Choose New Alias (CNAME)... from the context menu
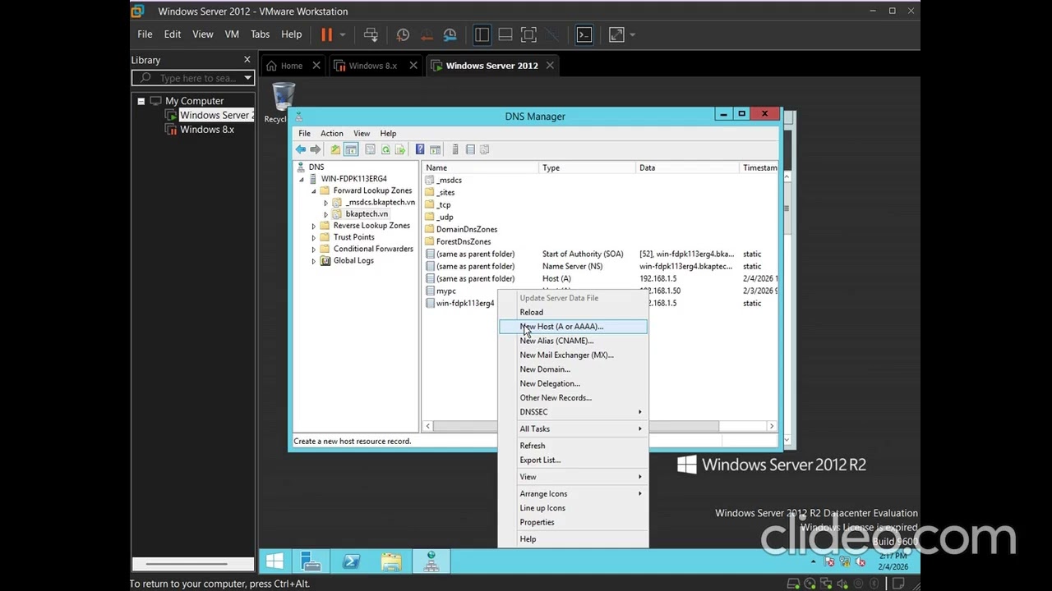 point(573,341)
